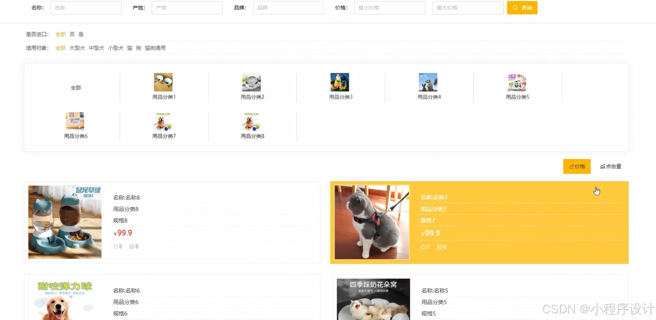This screenshot has width=656, height=320.
Task: Click the 查询 search button
Action: pos(522,8)
